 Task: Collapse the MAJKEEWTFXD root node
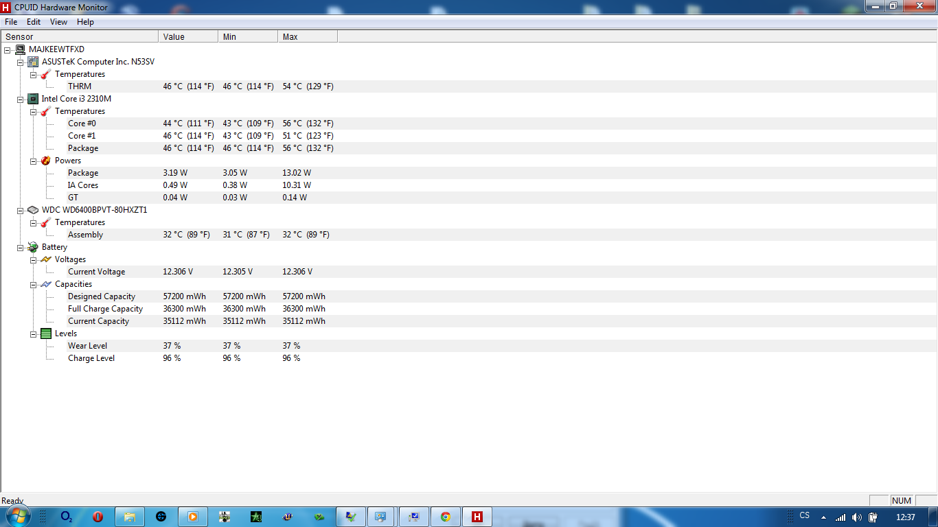8,49
